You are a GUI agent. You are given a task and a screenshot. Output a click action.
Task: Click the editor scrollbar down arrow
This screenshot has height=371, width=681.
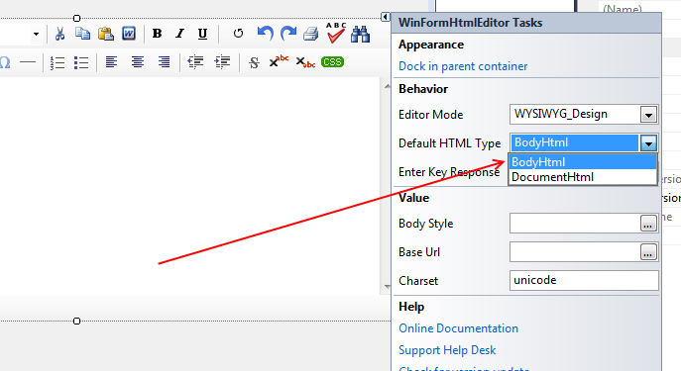[x=387, y=287]
